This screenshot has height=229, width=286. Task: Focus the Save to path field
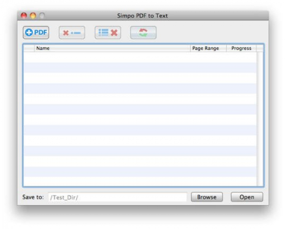pos(117,197)
